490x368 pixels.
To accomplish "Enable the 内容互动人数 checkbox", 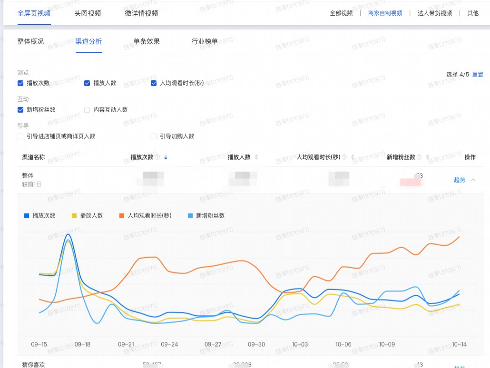I will (x=87, y=110).
